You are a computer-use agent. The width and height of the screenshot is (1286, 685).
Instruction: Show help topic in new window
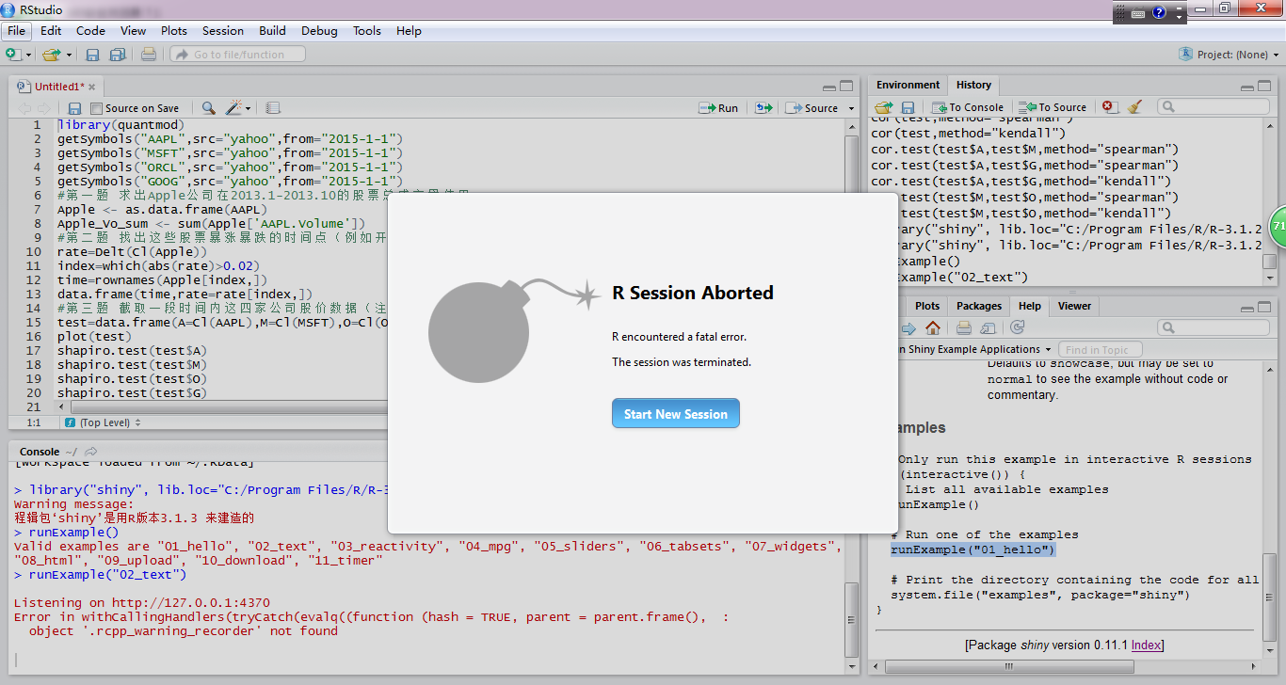(x=988, y=328)
